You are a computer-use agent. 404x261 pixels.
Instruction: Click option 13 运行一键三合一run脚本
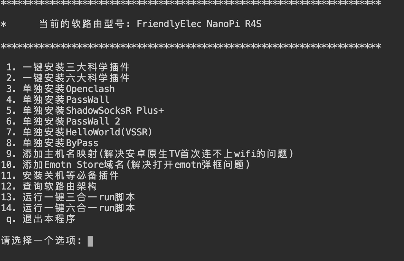[68, 197]
